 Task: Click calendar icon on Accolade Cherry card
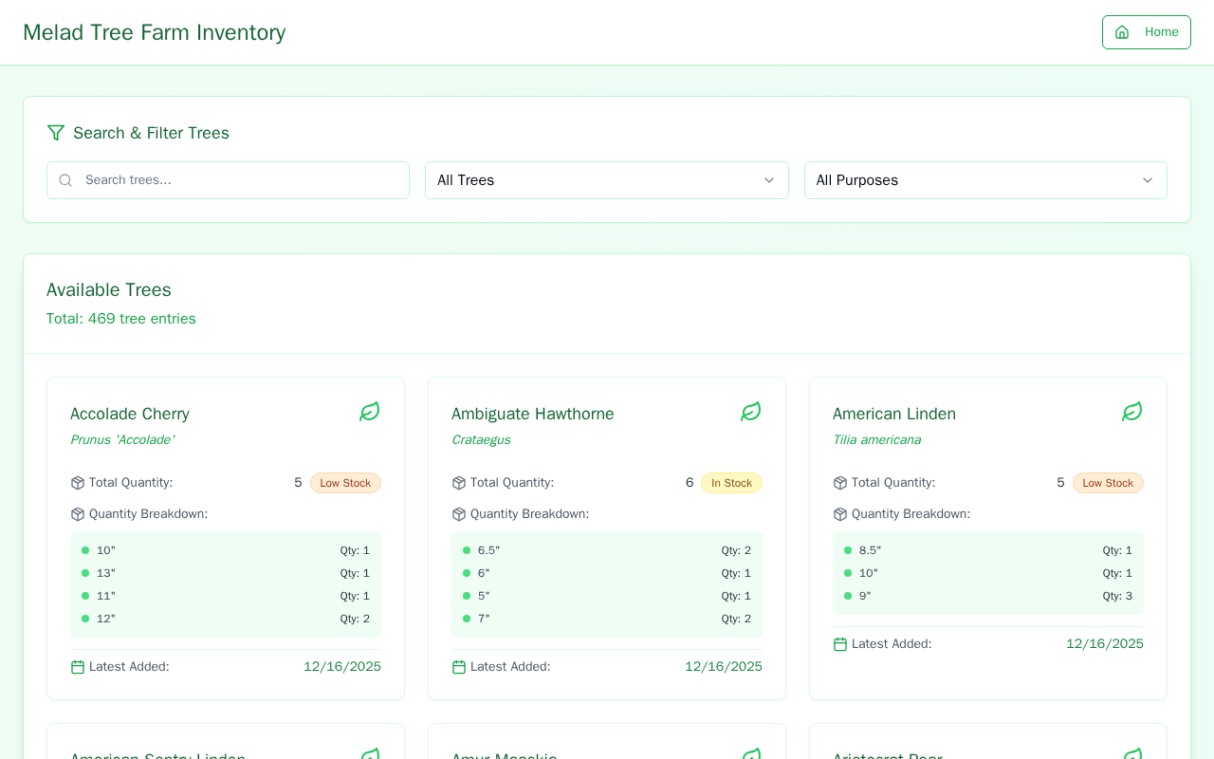click(78, 667)
